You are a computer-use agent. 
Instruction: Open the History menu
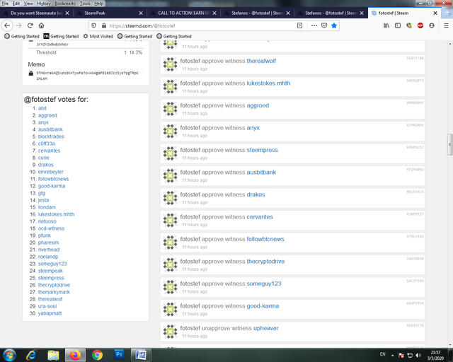[44, 4]
